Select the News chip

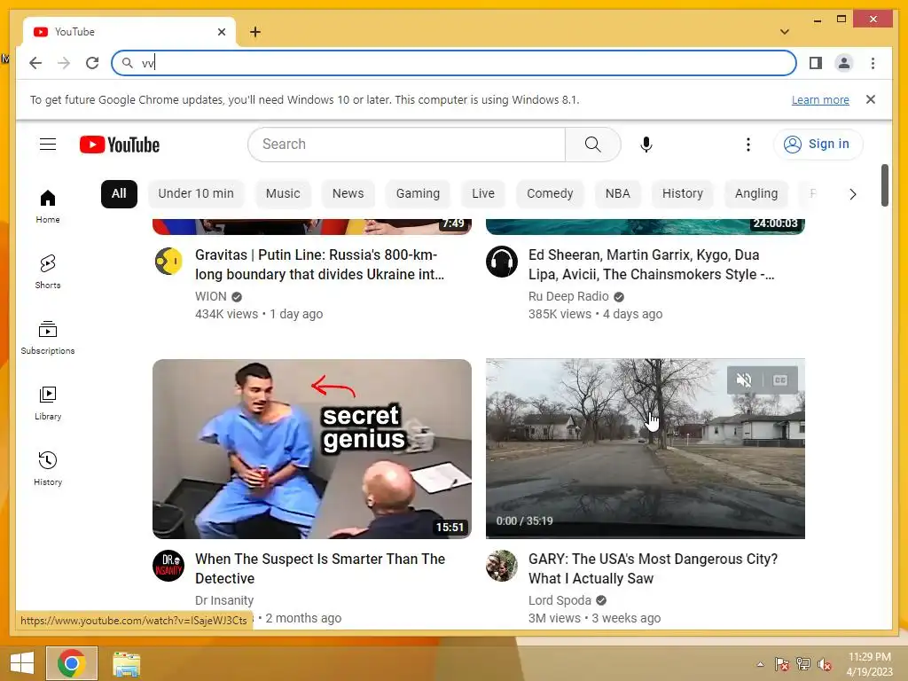tap(348, 193)
